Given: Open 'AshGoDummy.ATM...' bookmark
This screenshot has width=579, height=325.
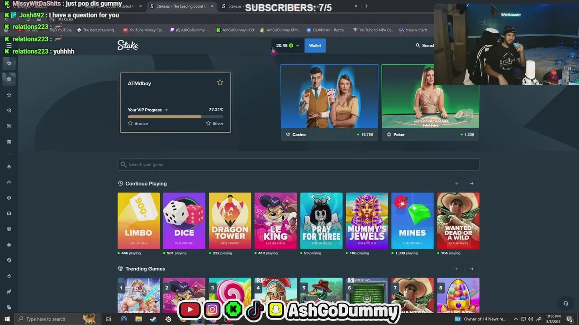Looking at the screenshot, I should pos(280,30).
